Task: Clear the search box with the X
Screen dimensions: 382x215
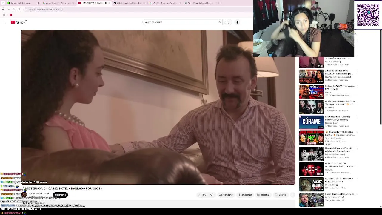Action: (x=220, y=22)
